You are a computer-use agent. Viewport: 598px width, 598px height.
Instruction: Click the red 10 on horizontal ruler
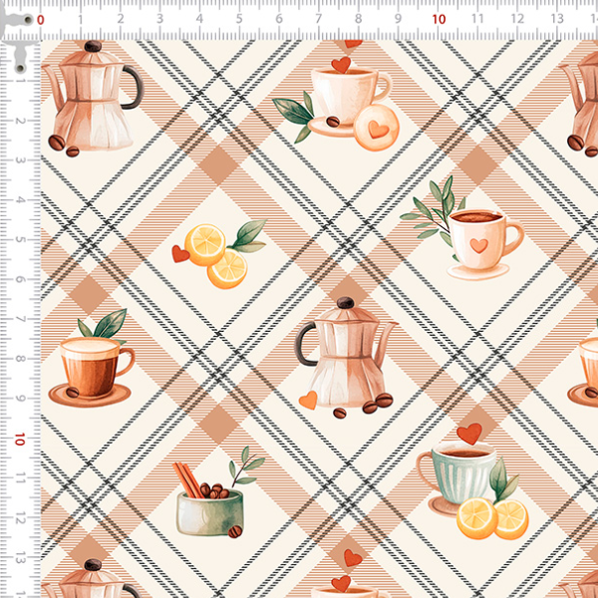439,19
